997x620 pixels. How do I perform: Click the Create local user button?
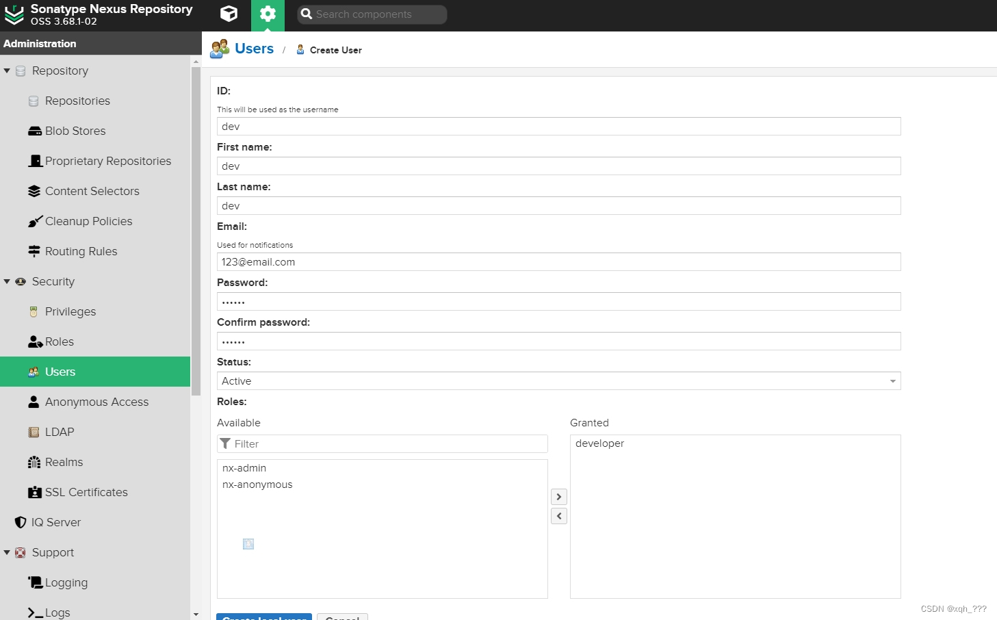tap(264, 617)
